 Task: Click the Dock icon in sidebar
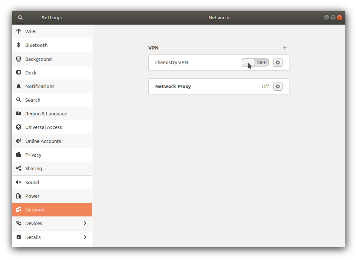point(19,72)
